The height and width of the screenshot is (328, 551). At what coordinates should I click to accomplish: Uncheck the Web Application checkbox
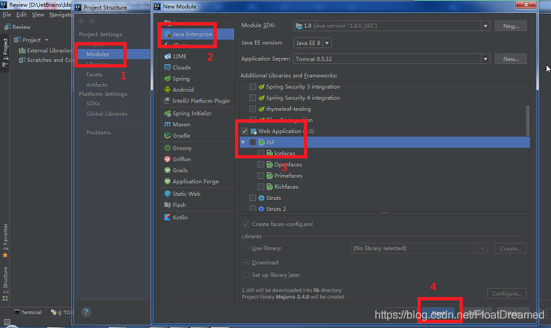coord(245,131)
